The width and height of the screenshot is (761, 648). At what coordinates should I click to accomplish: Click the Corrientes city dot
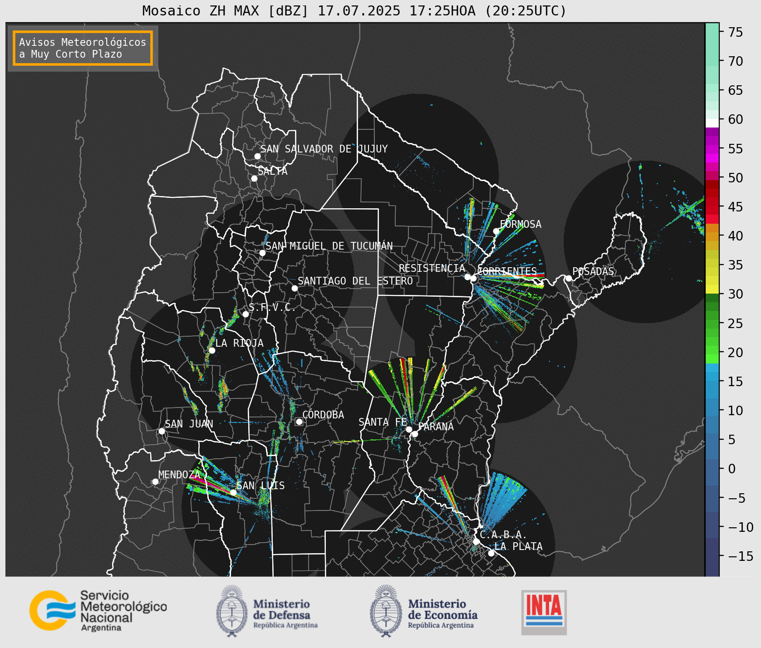(473, 278)
